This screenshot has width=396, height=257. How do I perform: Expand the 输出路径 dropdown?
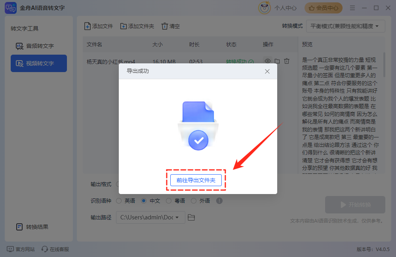click(x=150, y=217)
